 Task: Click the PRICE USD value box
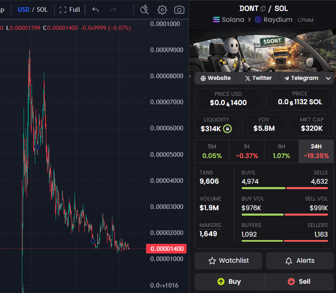pyautogui.click(x=228, y=99)
